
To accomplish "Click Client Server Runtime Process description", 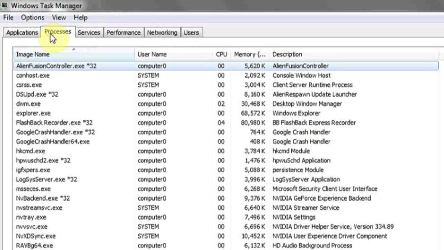I will 312,85.
